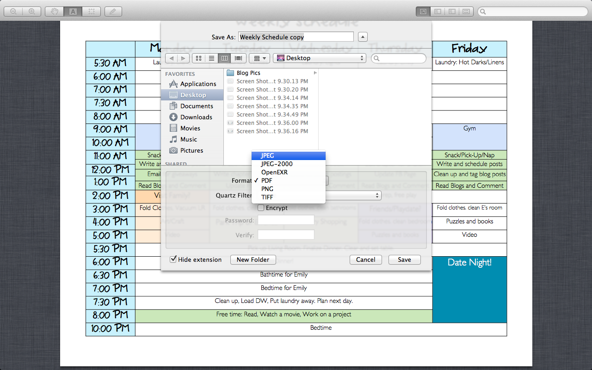Select the Rectangular selection tool
The width and height of the screenshot is (592, 370).
[92, 11]
